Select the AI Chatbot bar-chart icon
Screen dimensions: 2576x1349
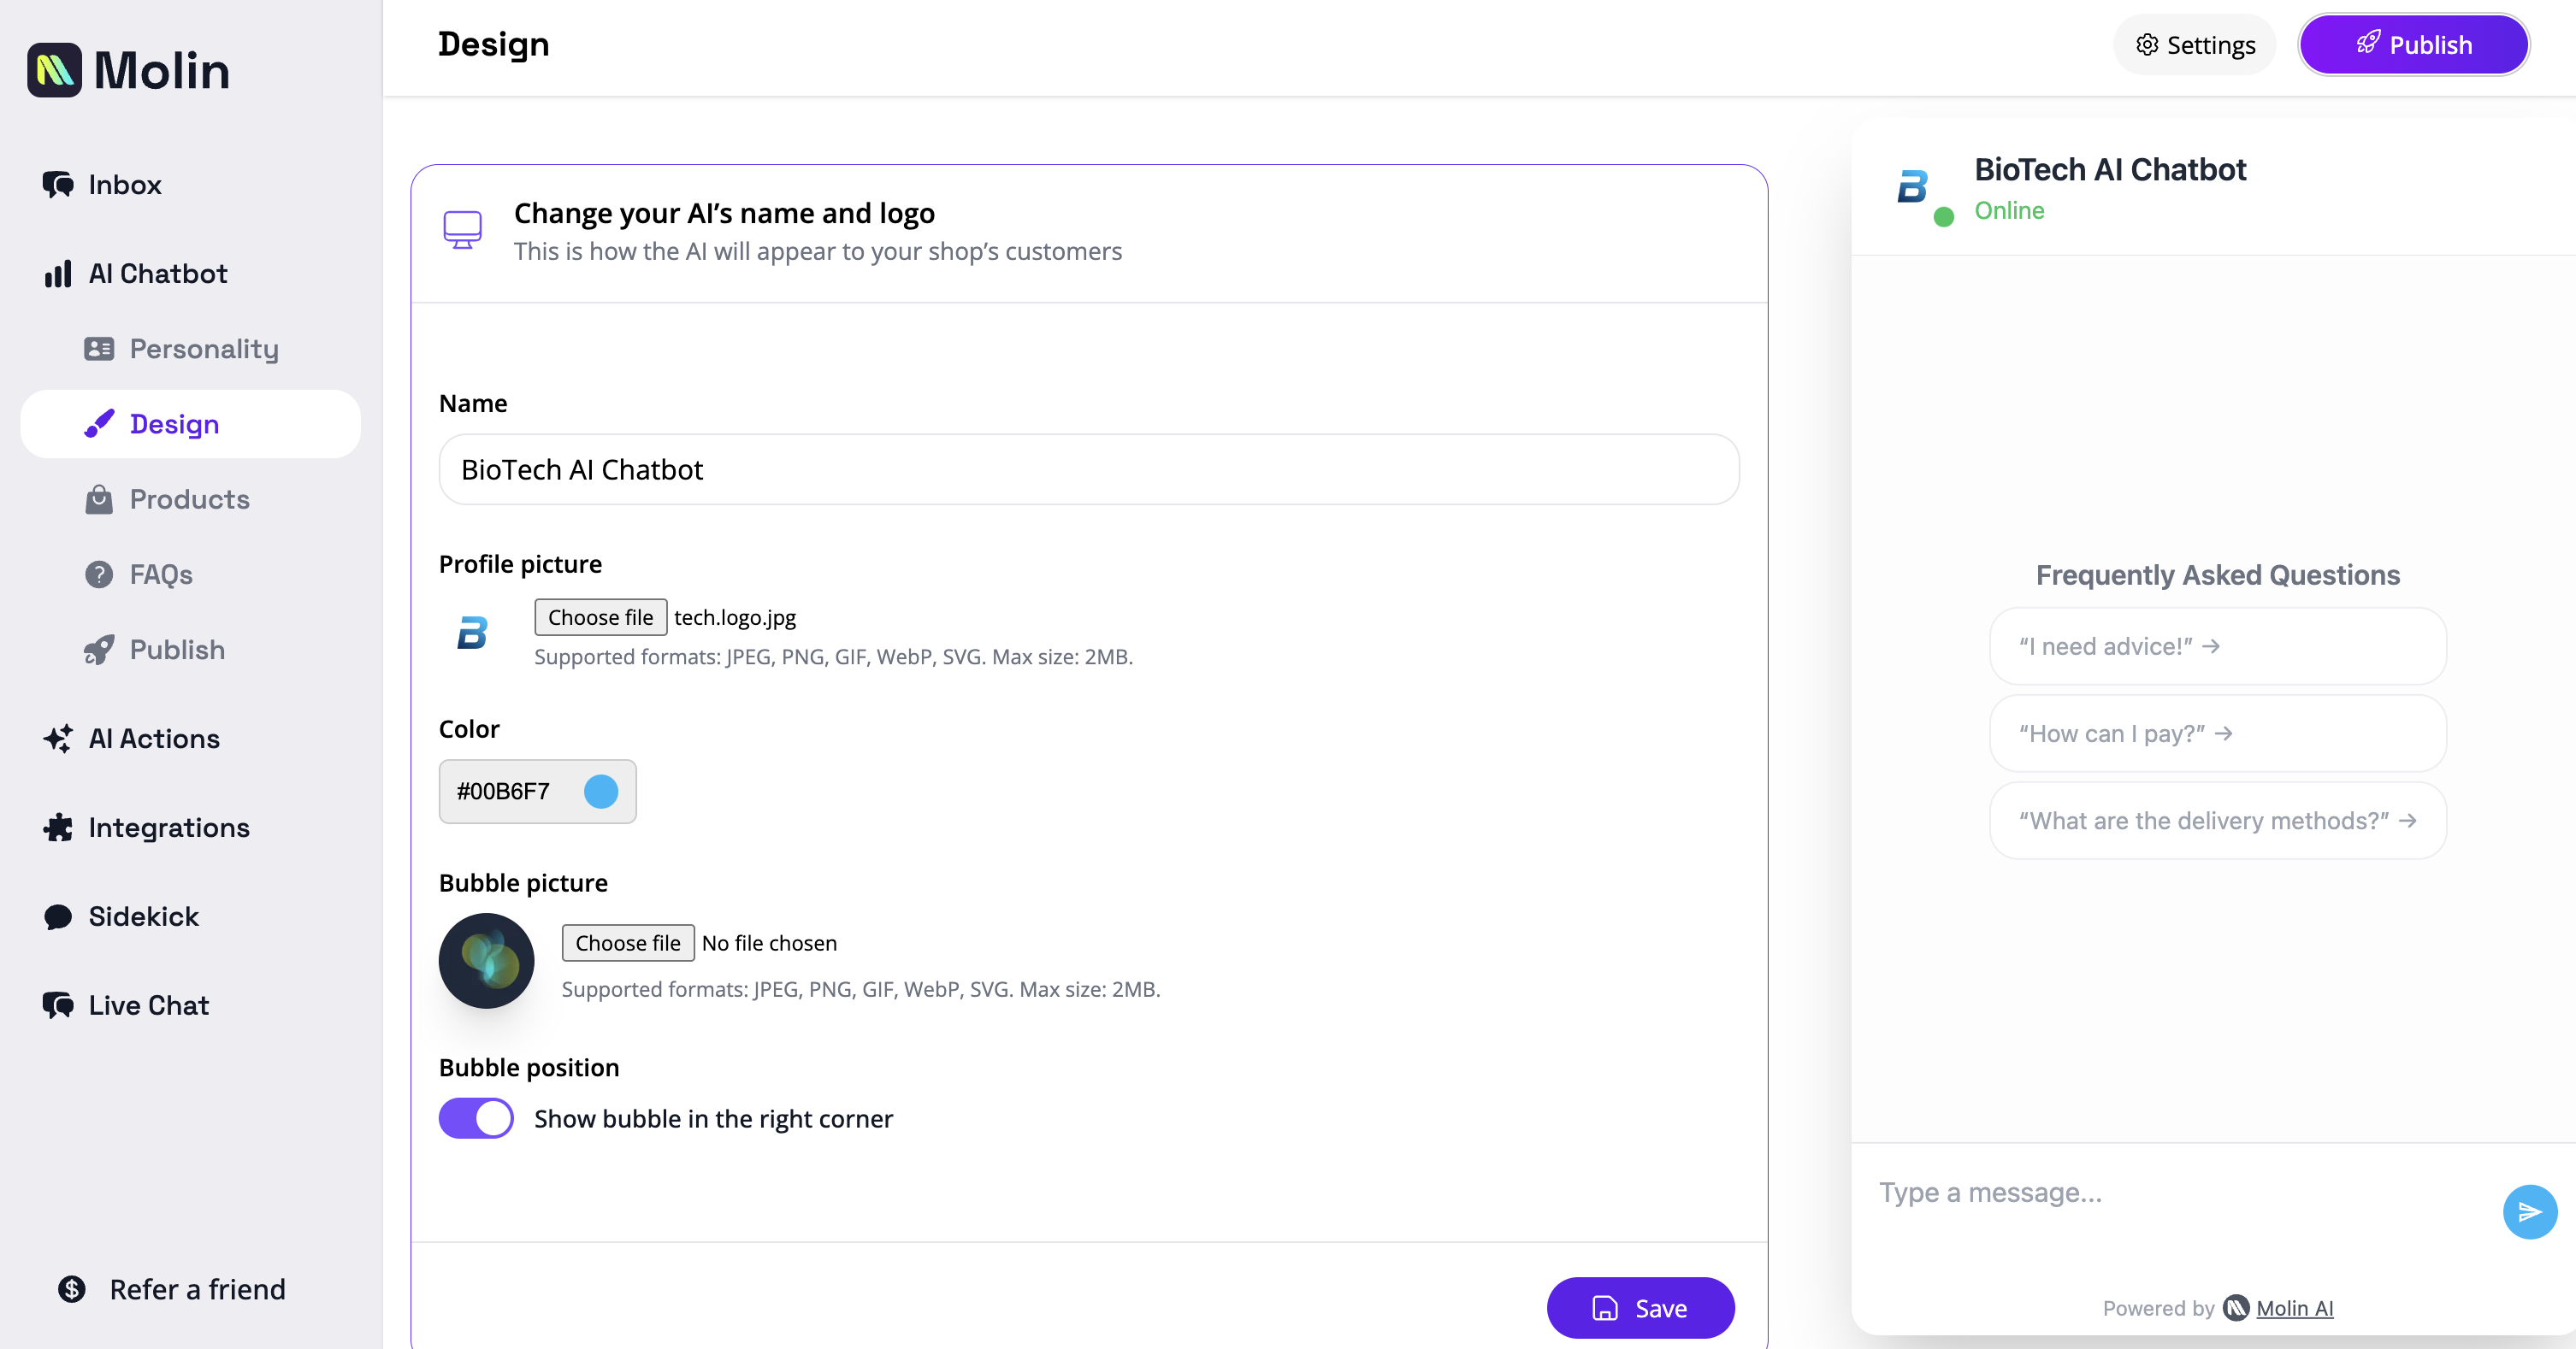[x=57, y=273]
